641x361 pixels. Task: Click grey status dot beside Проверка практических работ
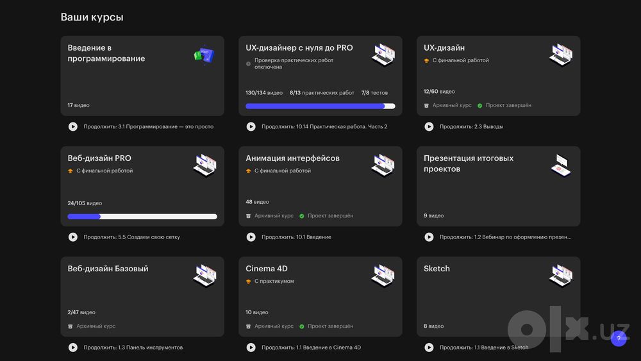[x=248, y=63]
